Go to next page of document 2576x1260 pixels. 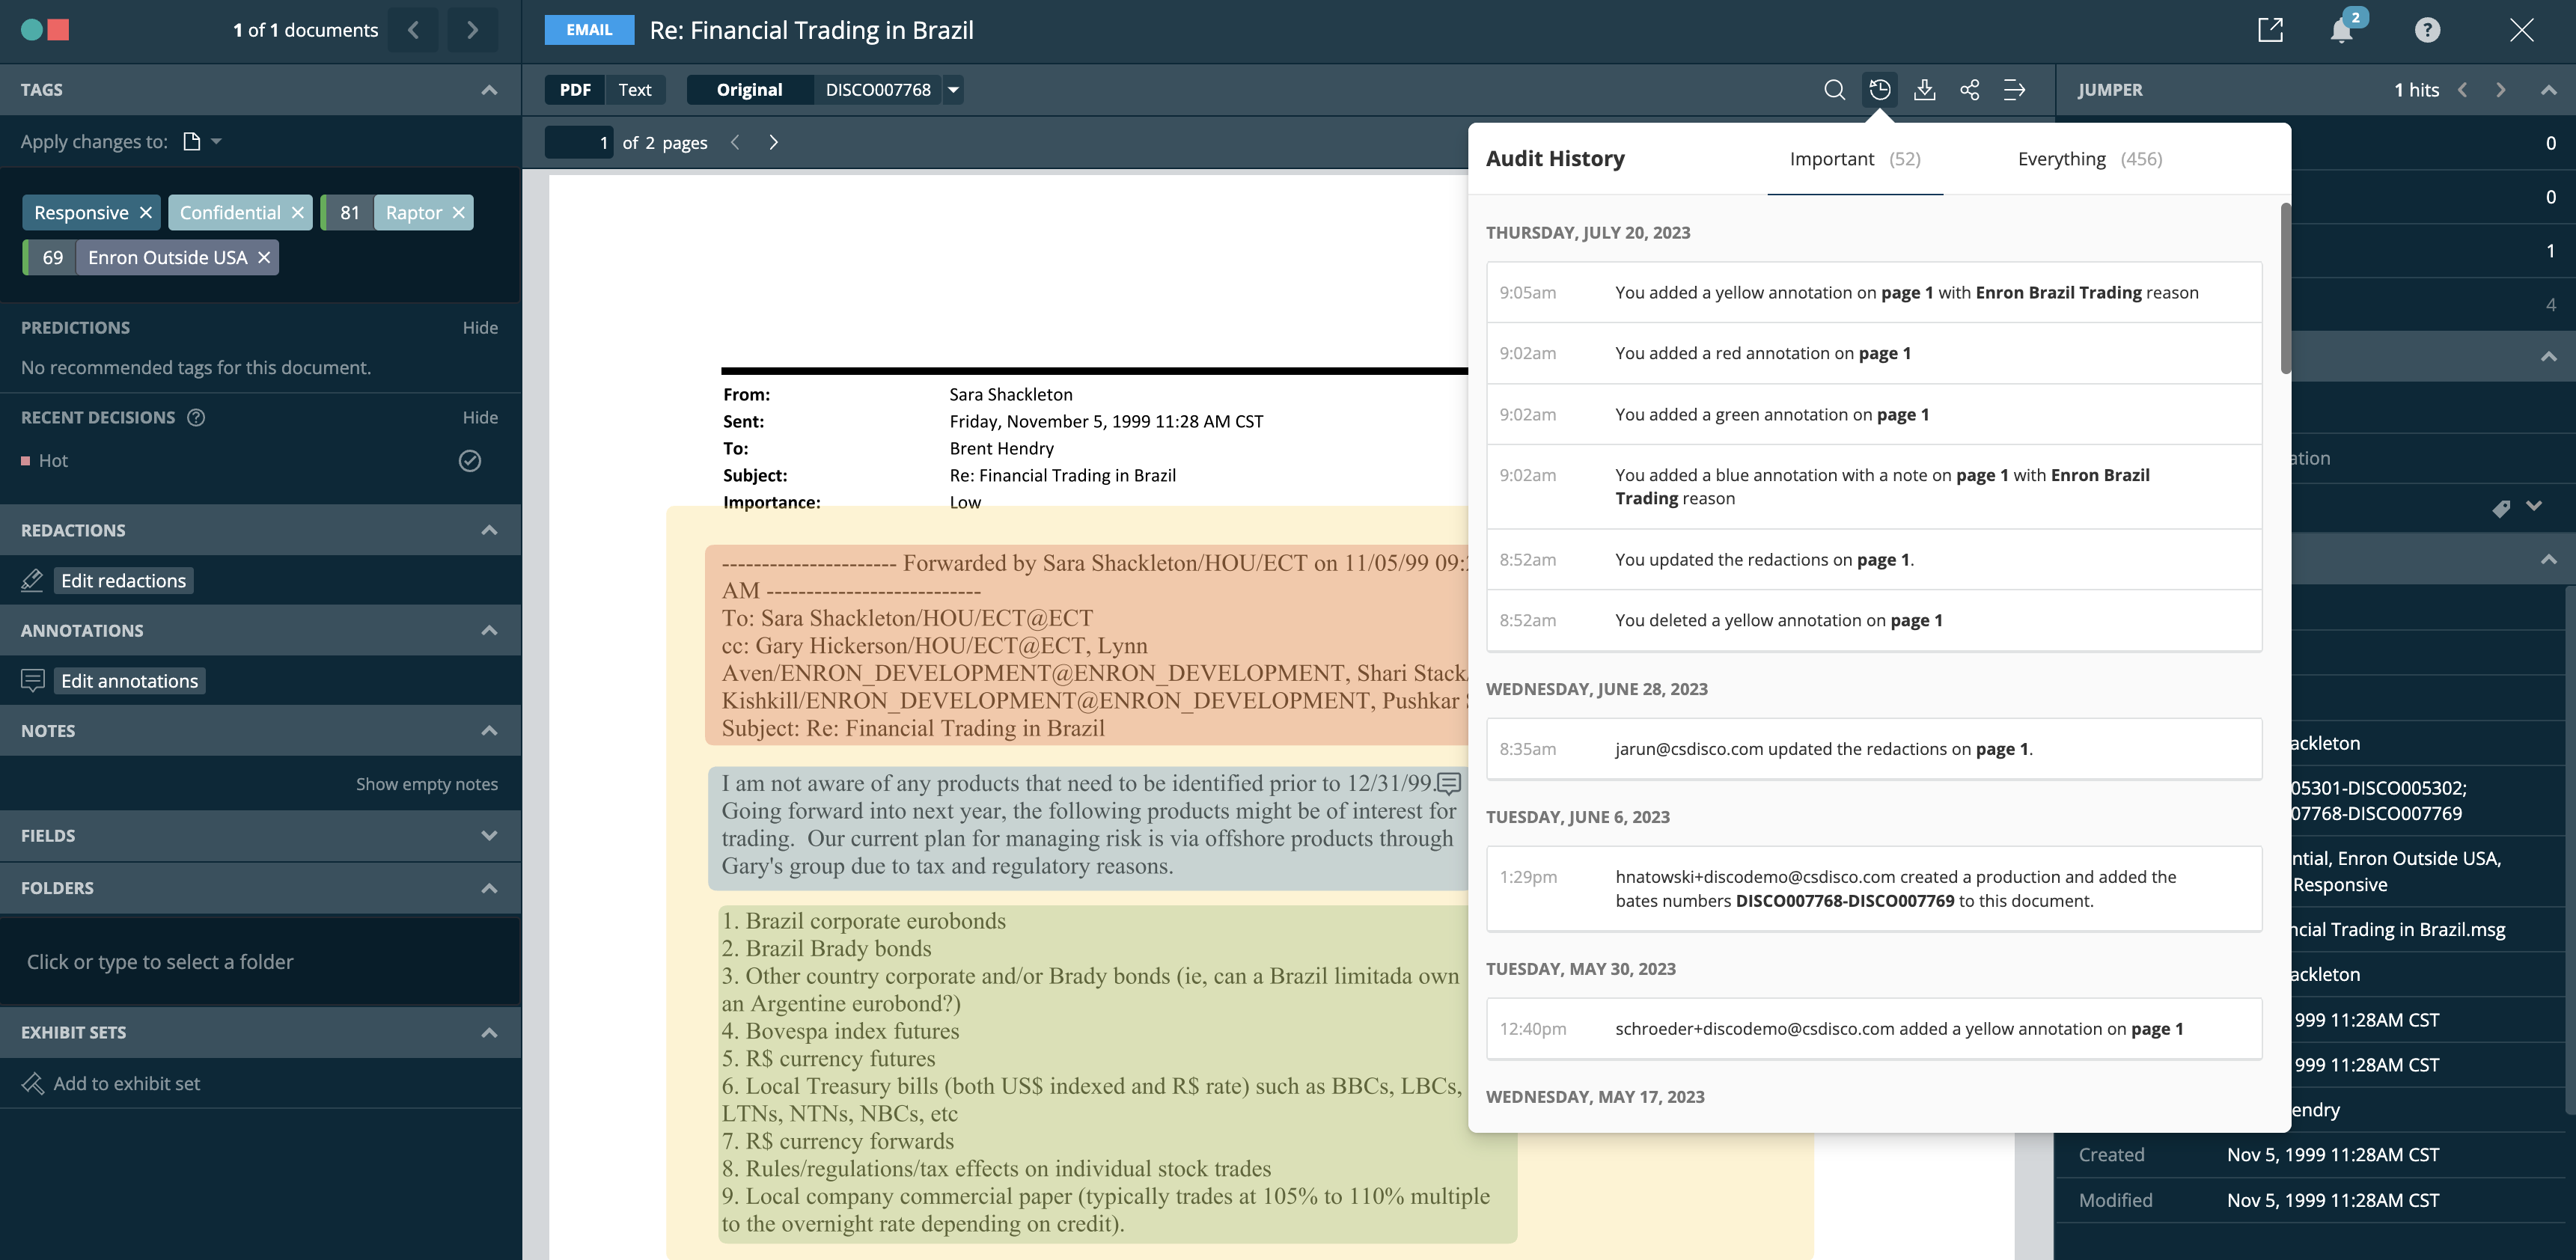[x=773, y=142]
